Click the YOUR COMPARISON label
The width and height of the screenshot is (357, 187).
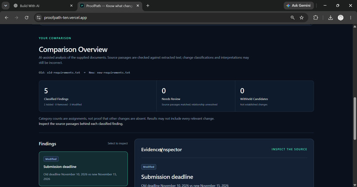tap(55, 38)
